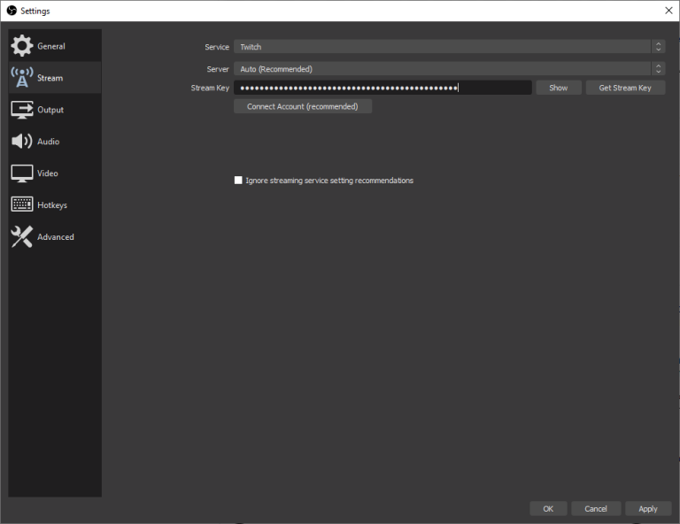Screen dimensions: 680x524
Task: Apply the settings changes
Action: pyautogui.click(x=648, y=508)
